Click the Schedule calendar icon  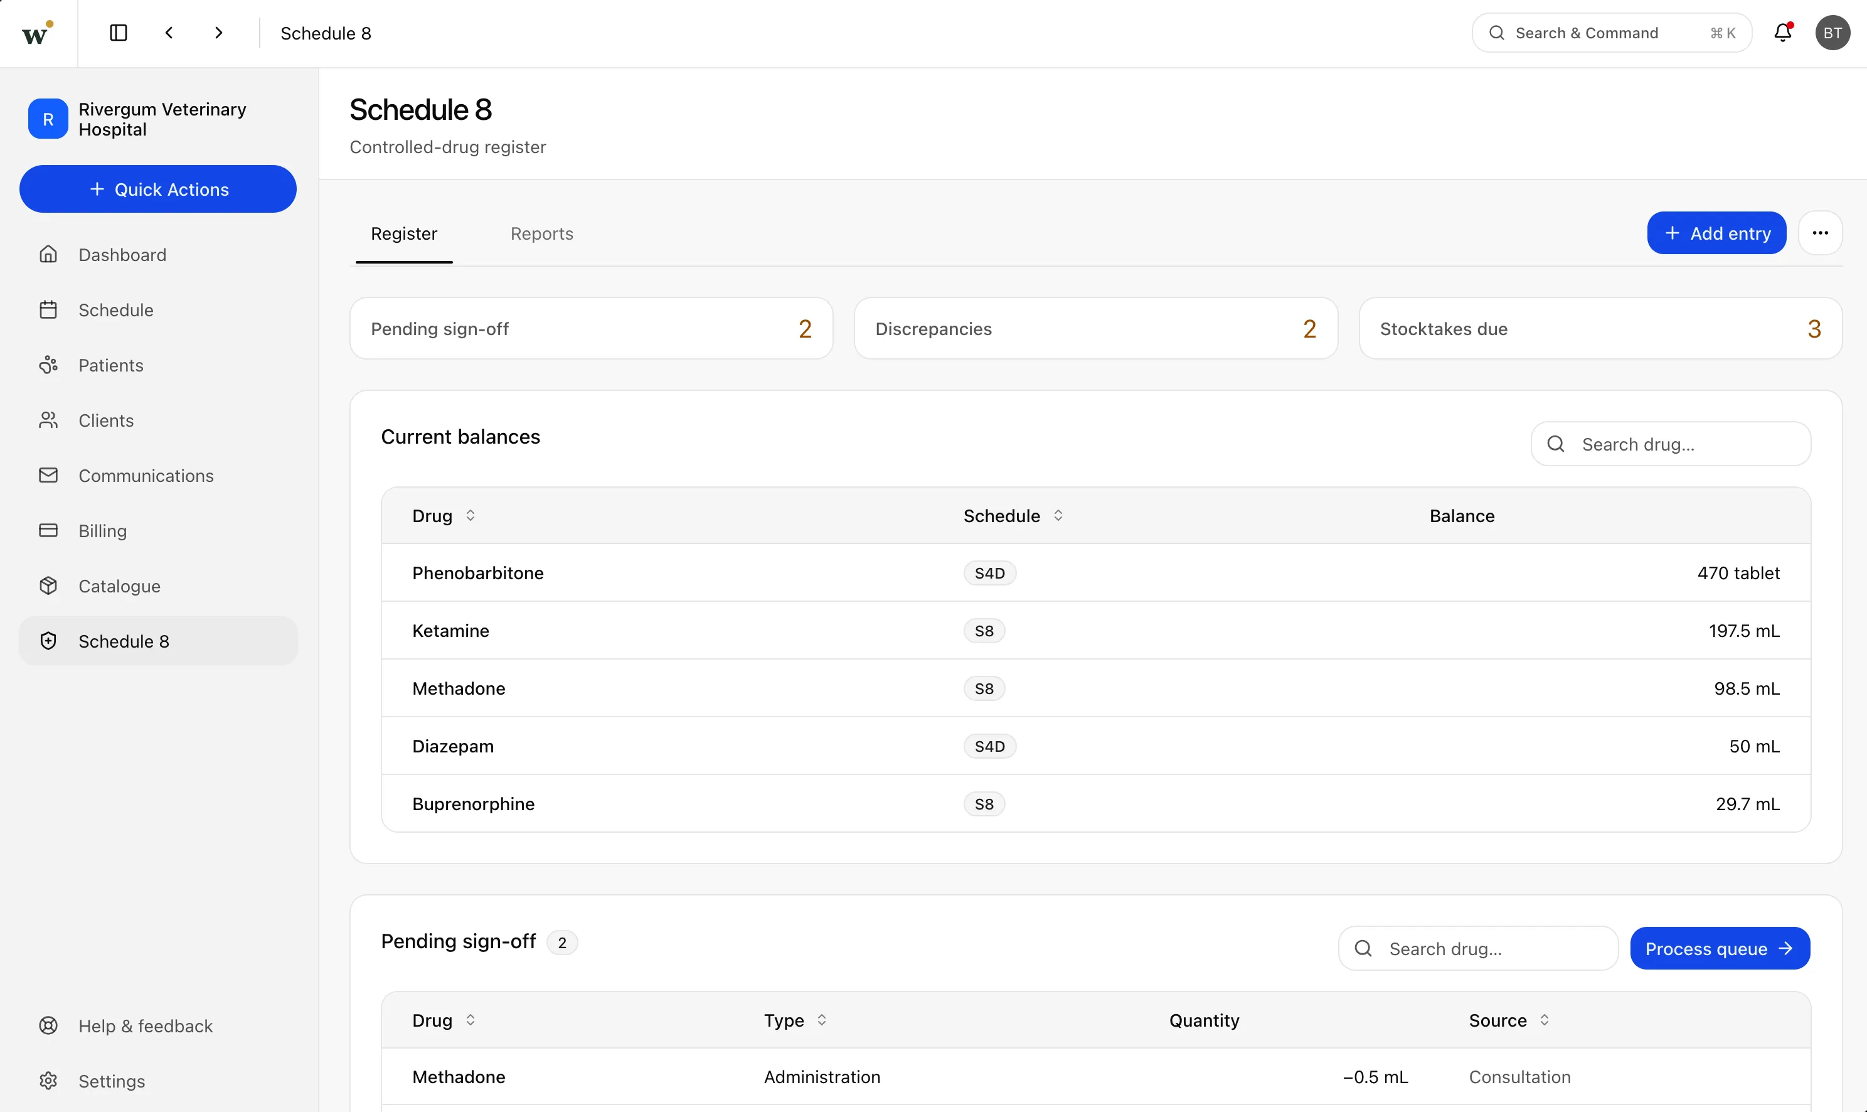(49, 310)
